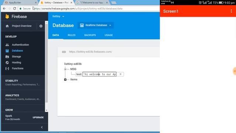Click the browser back arrow

click(4, 8)
